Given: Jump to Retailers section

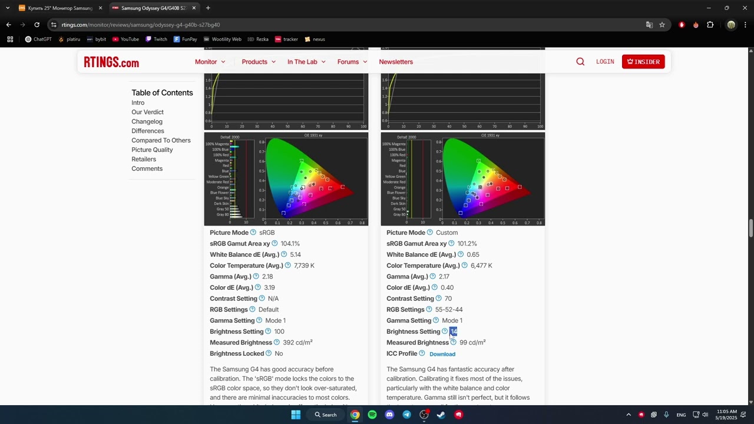Looking at the screenshot, I should coord(144,159).
